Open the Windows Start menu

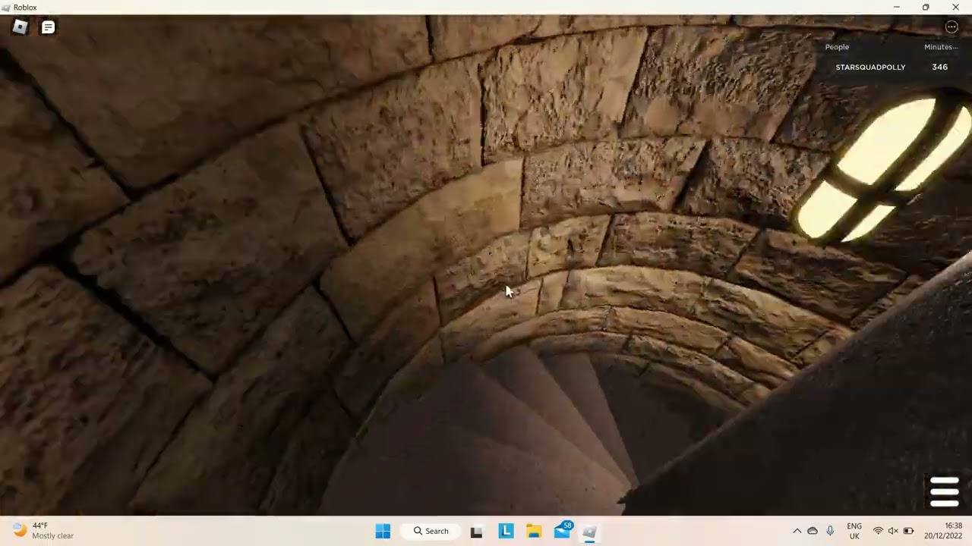(x=383, y=531)
